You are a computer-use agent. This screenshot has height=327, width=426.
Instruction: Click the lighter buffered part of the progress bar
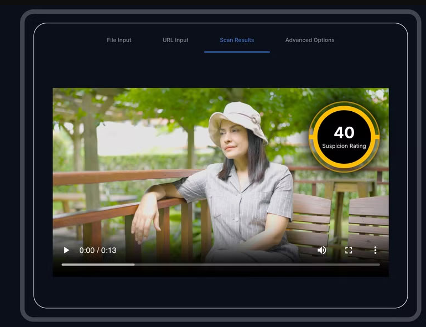click(x=98, y=264)
